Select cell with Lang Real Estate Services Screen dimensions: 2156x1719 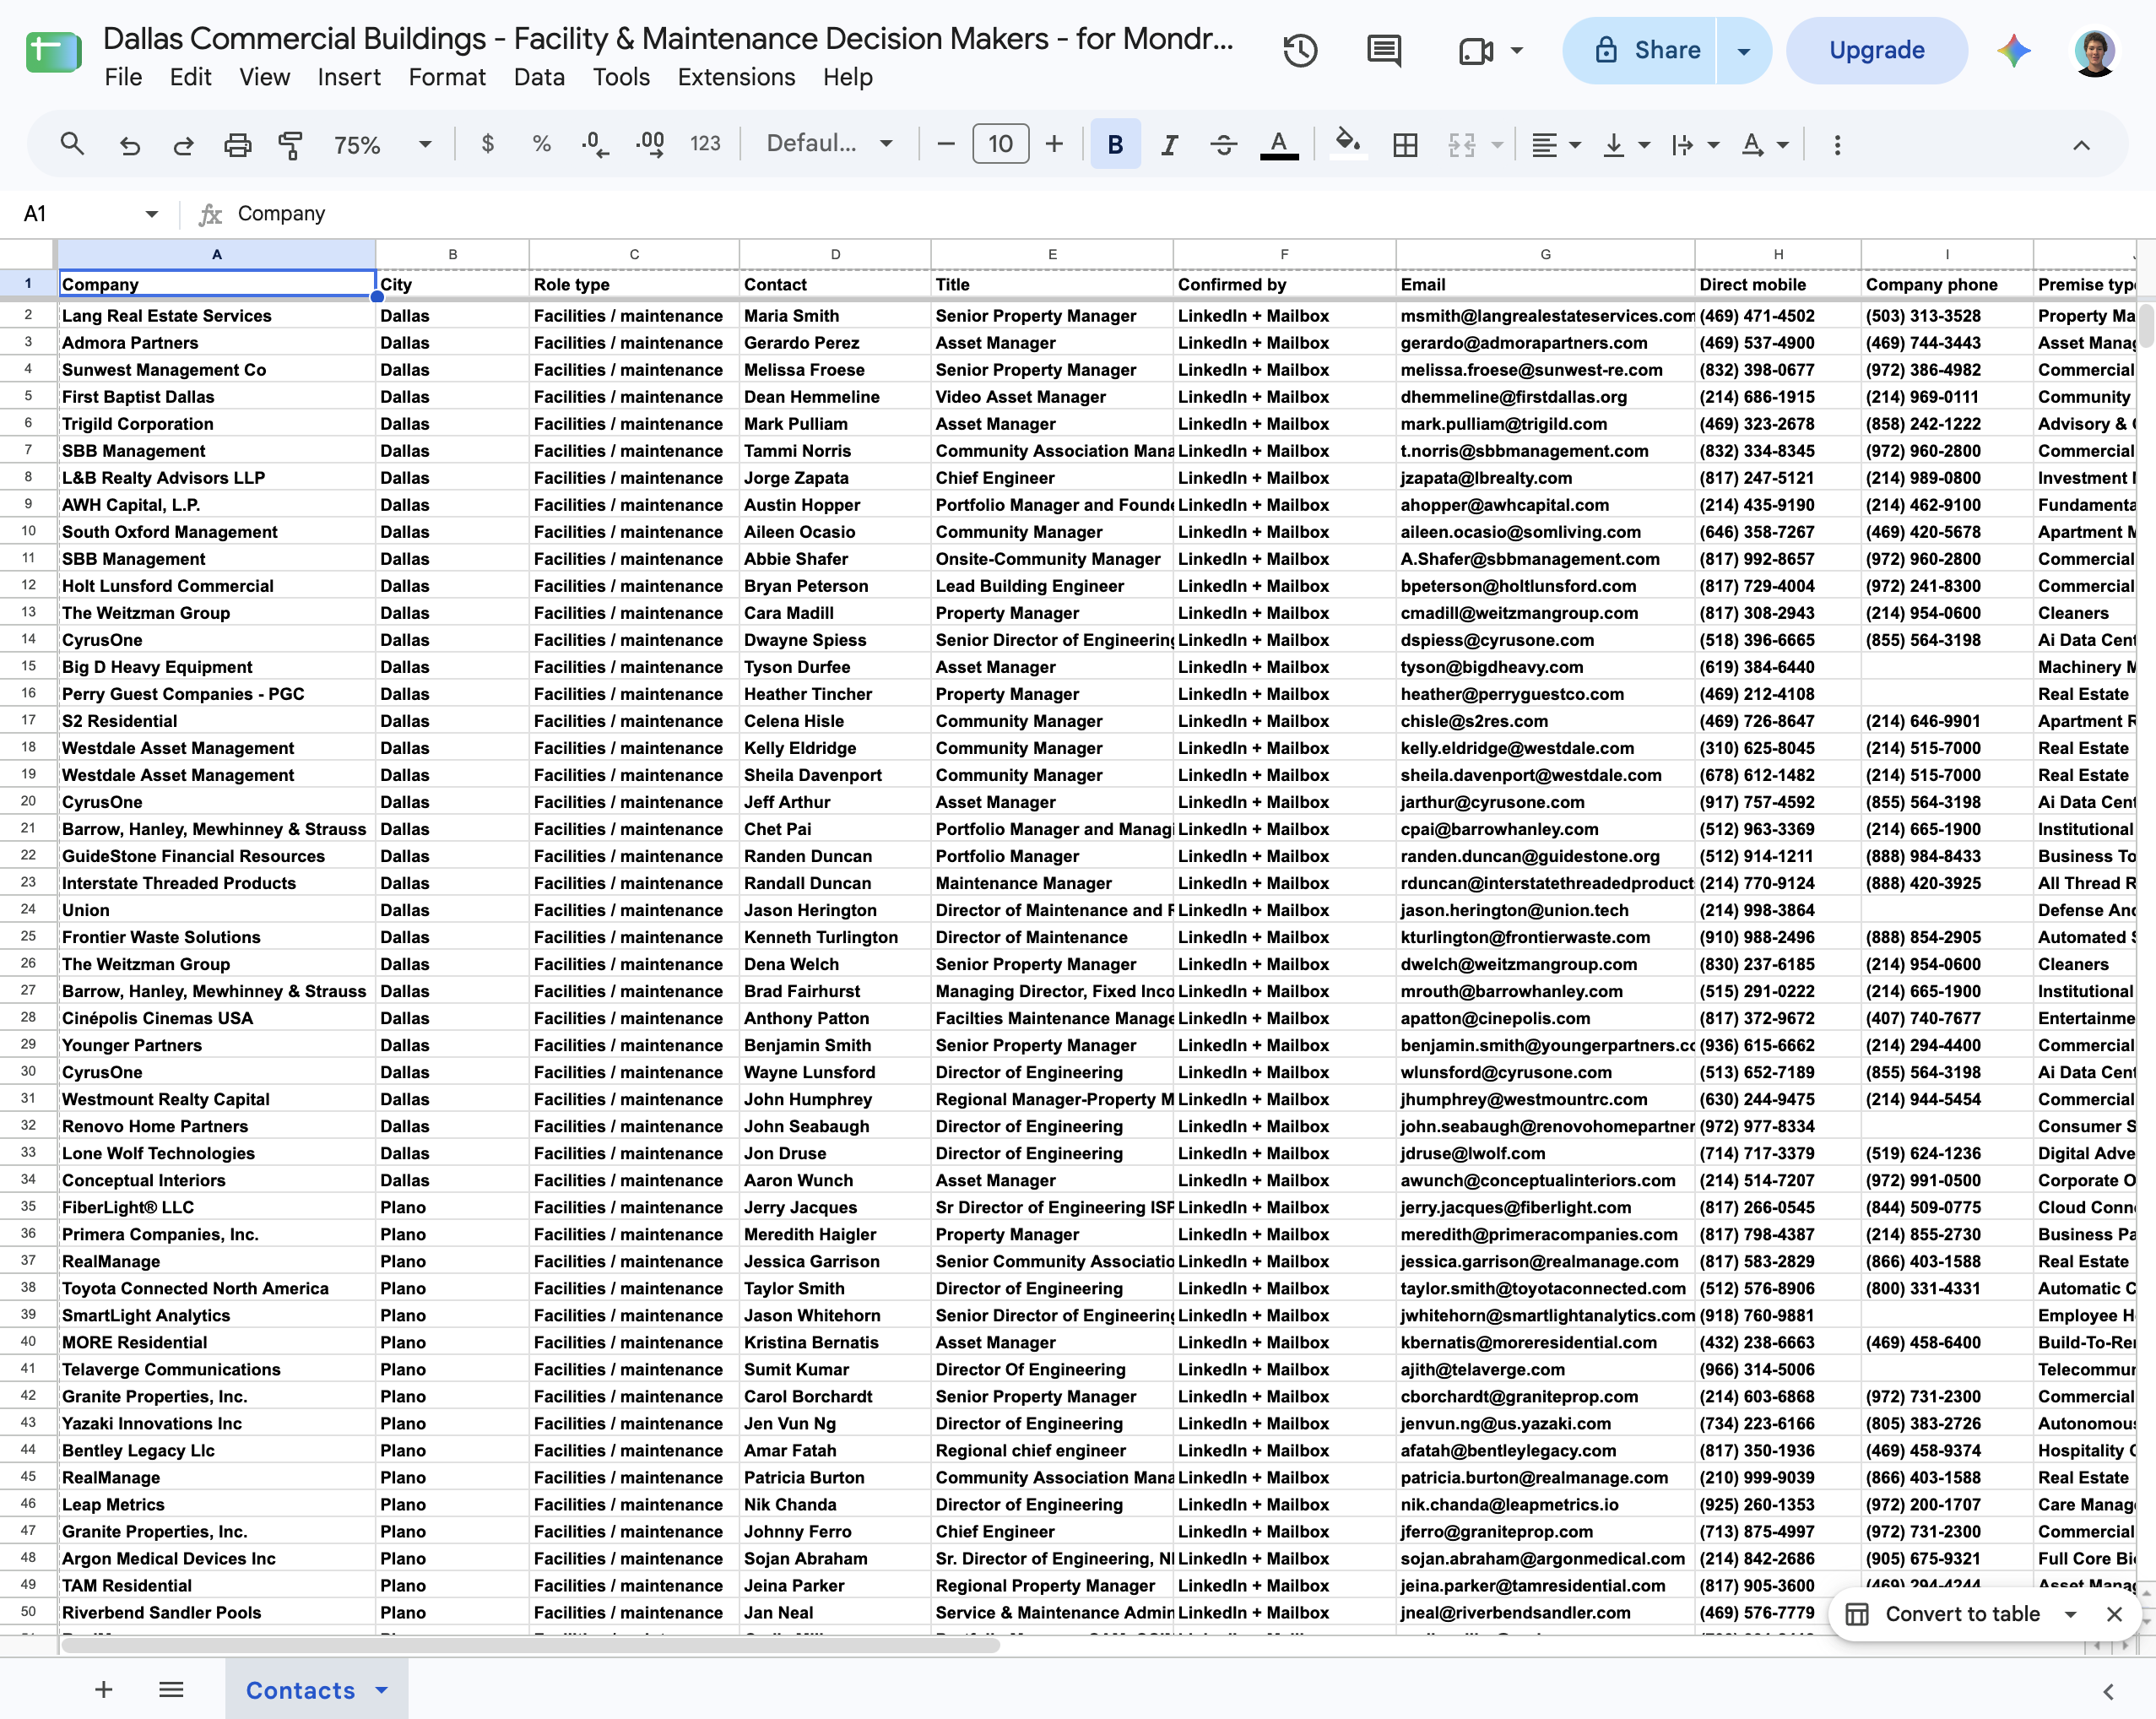(217, 316)
